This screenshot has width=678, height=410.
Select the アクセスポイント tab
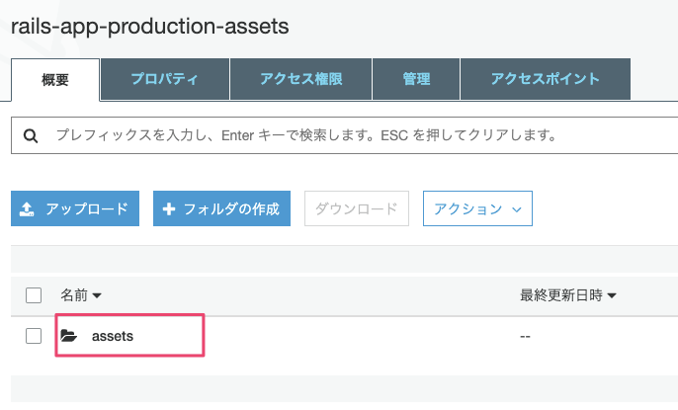546,79
